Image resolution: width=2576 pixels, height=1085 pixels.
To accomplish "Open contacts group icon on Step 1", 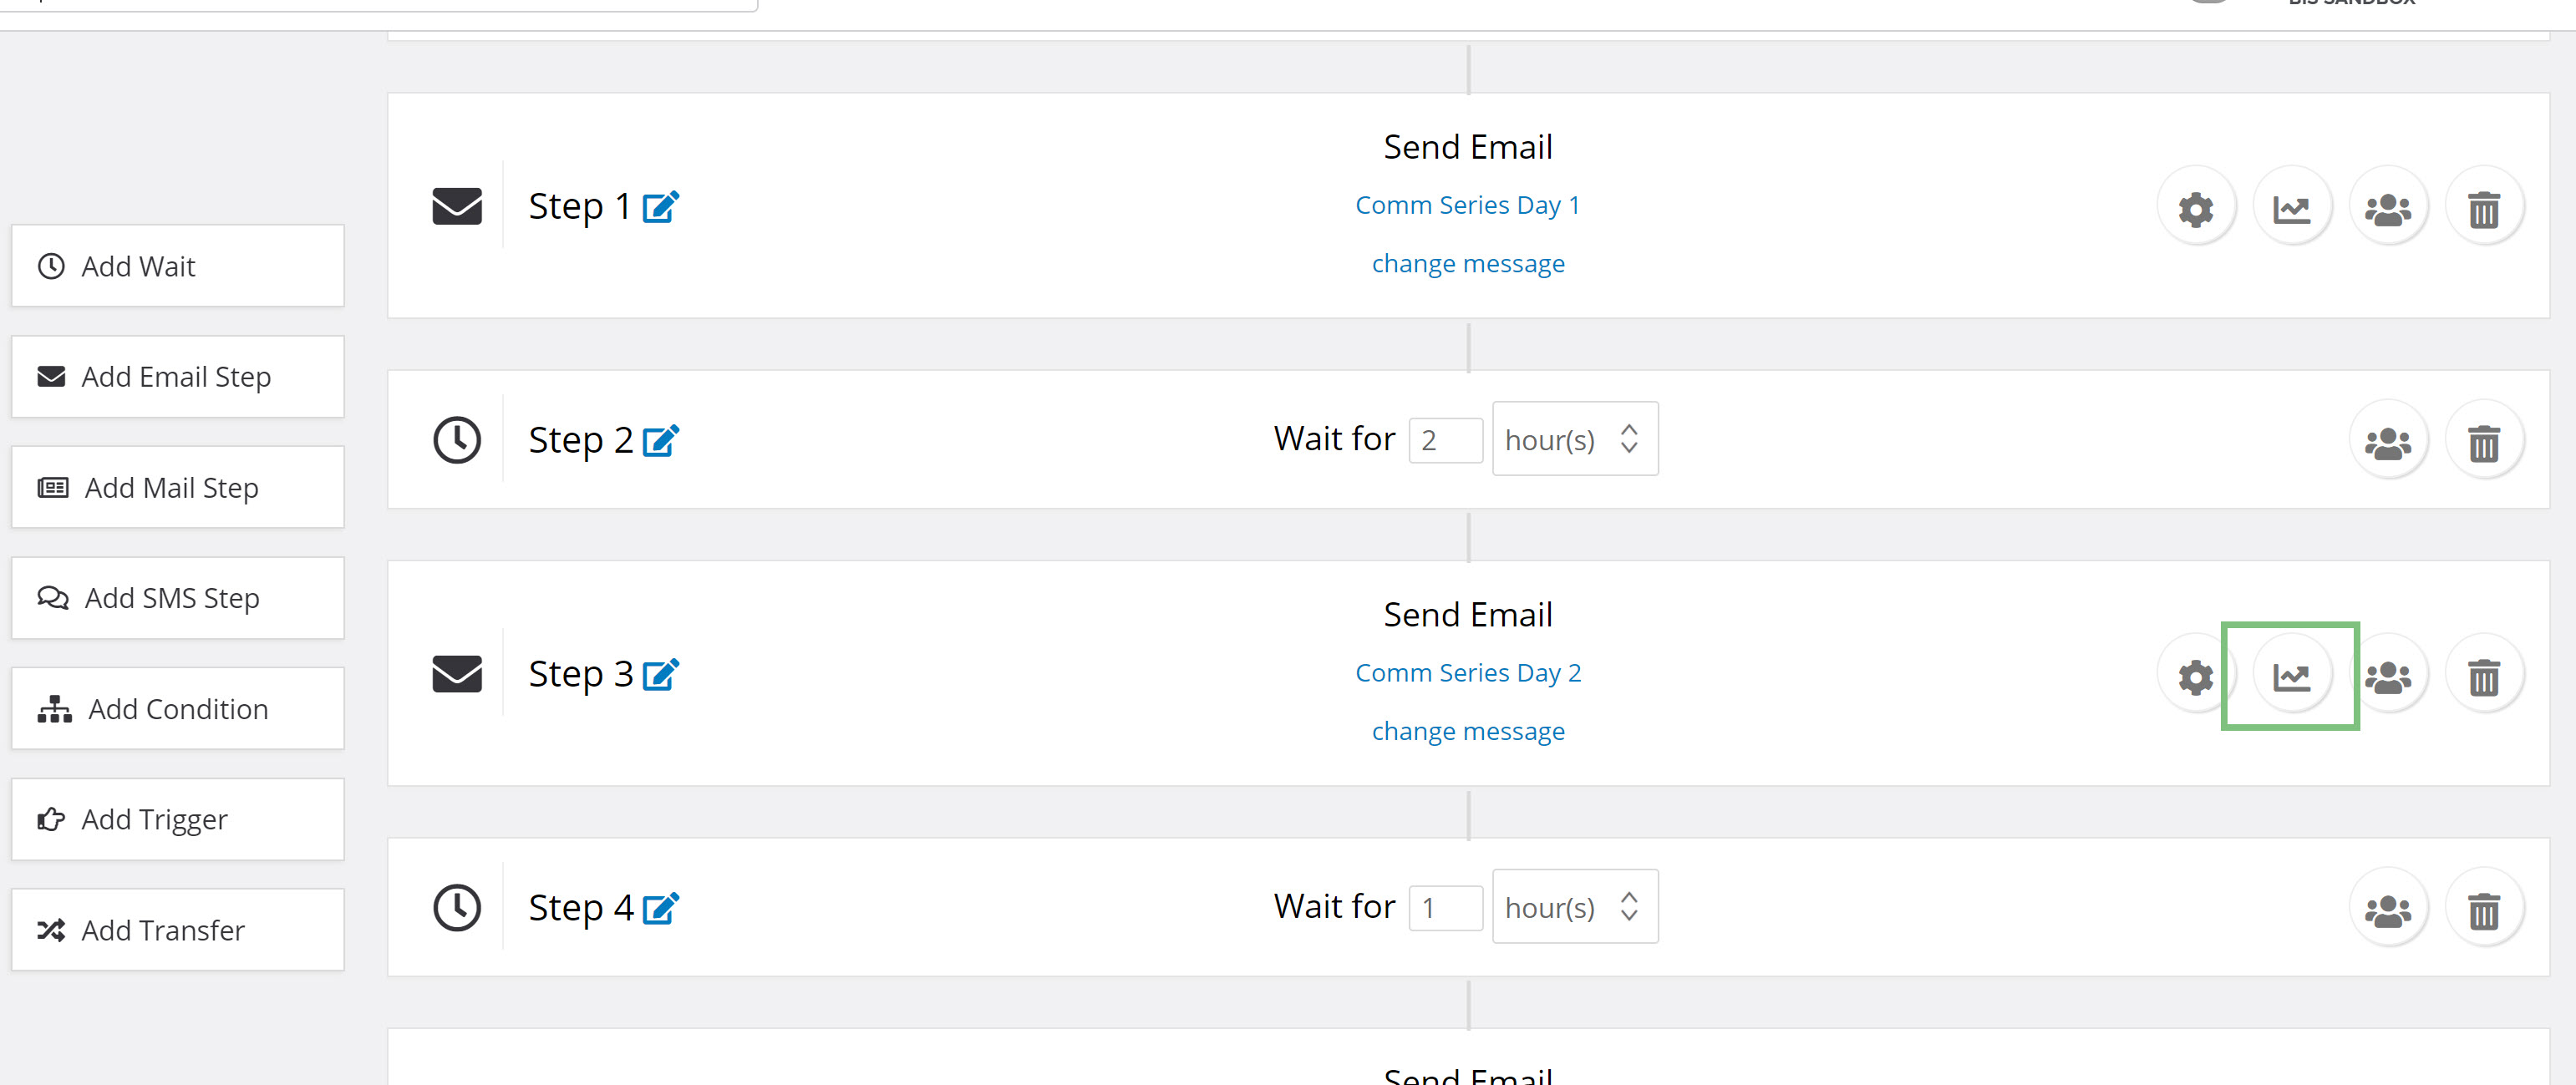I will pos(2388,209).
